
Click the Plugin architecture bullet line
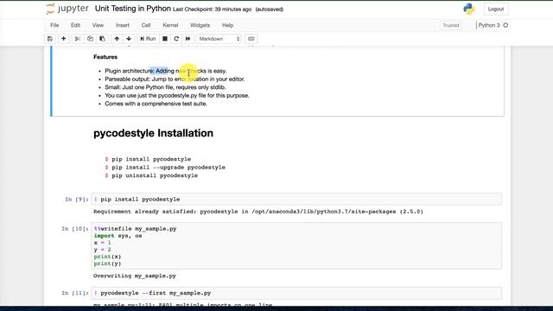[x=166, y=71]
